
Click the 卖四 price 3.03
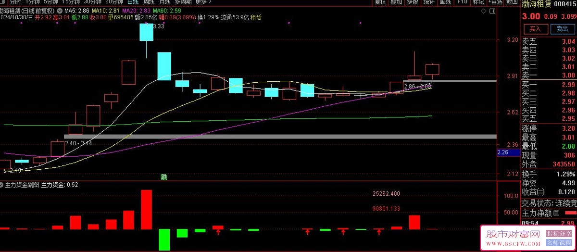(x=568, y=50)
